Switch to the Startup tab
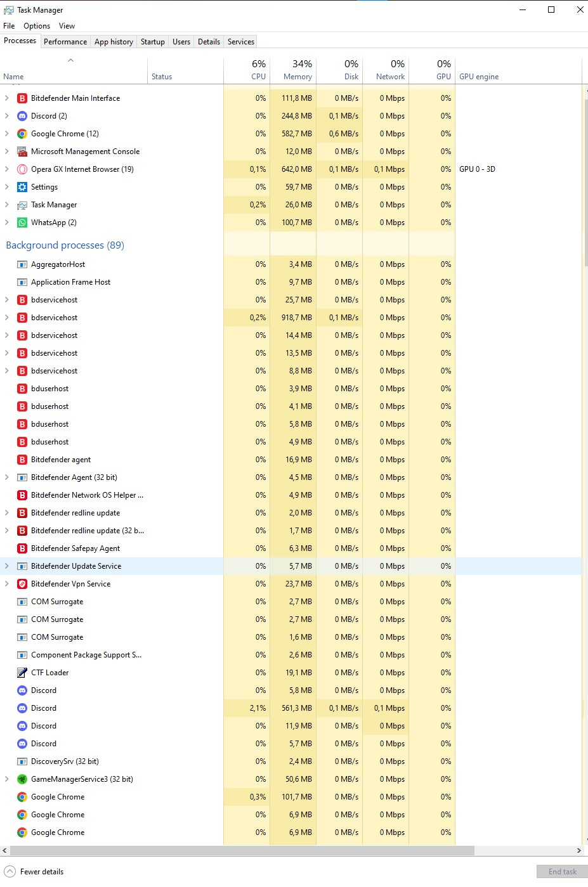 click(153, 42)
